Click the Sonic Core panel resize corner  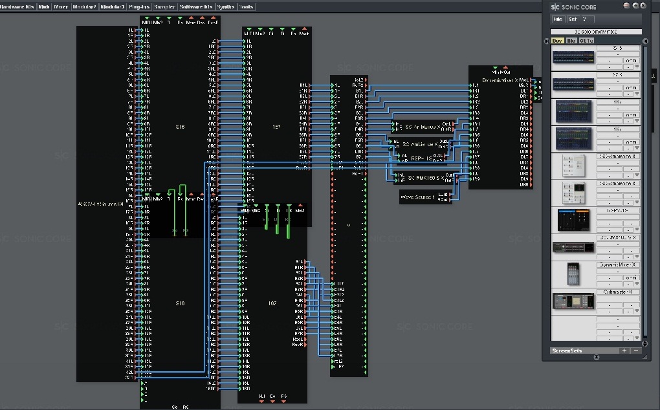(645, 356)
